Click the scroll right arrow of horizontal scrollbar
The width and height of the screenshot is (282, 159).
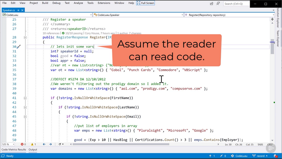click(218, 144)
